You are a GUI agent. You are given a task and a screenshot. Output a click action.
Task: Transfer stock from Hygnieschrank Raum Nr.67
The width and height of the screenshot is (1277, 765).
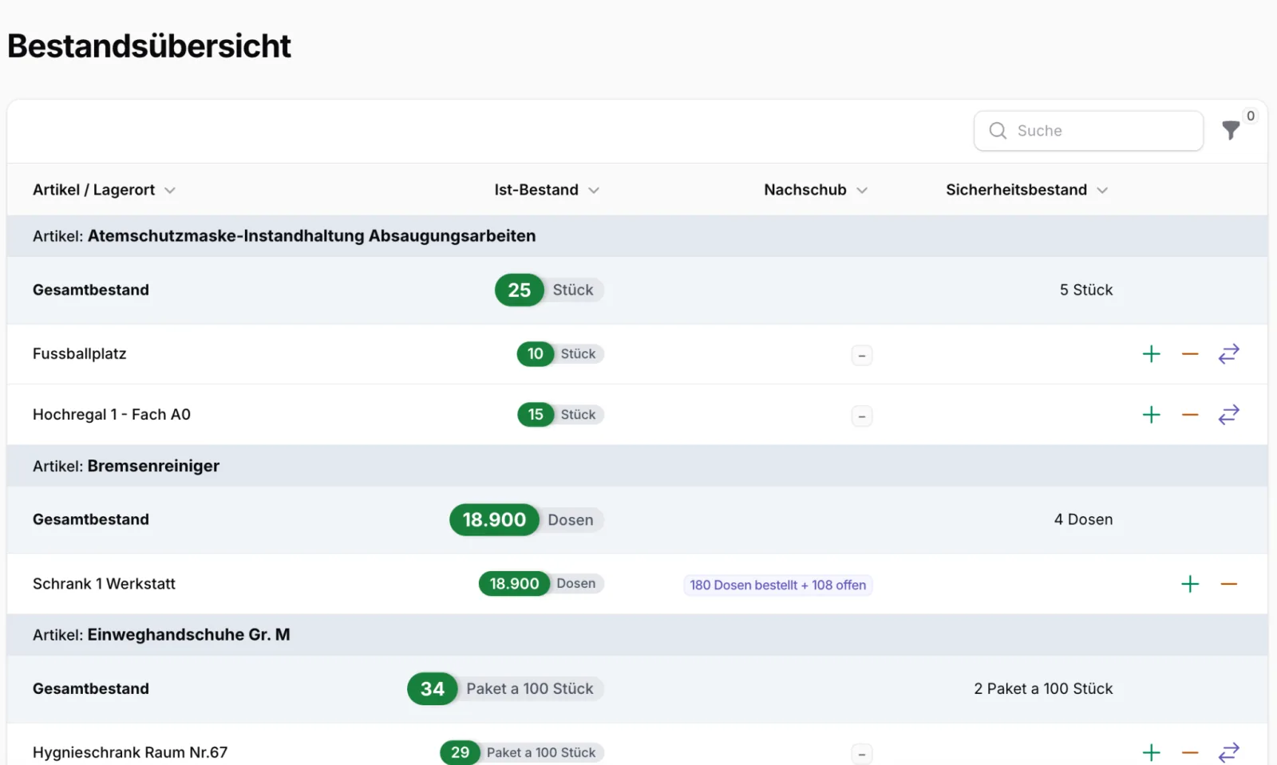pyautogui.click(x=1229, y=752)
